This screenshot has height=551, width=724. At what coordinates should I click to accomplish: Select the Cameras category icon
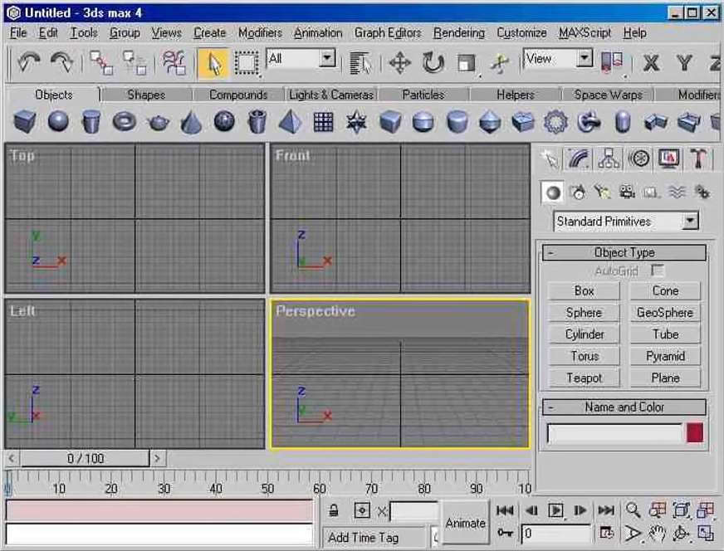[627, 192]
